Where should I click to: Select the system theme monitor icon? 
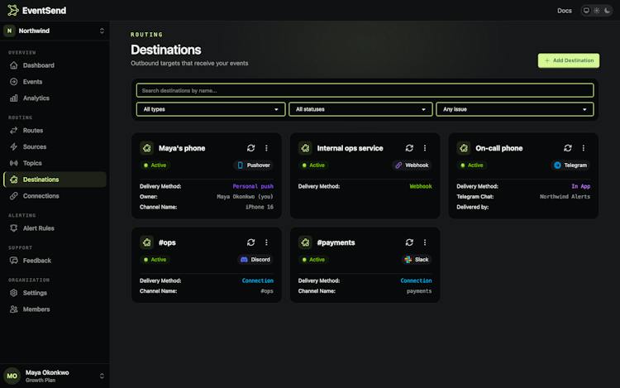(x=586, y=11)
